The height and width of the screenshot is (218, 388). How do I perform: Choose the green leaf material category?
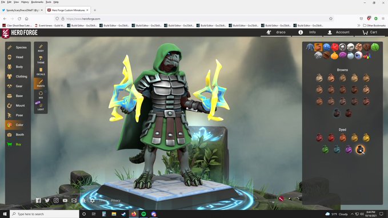(x=375, y=47)
